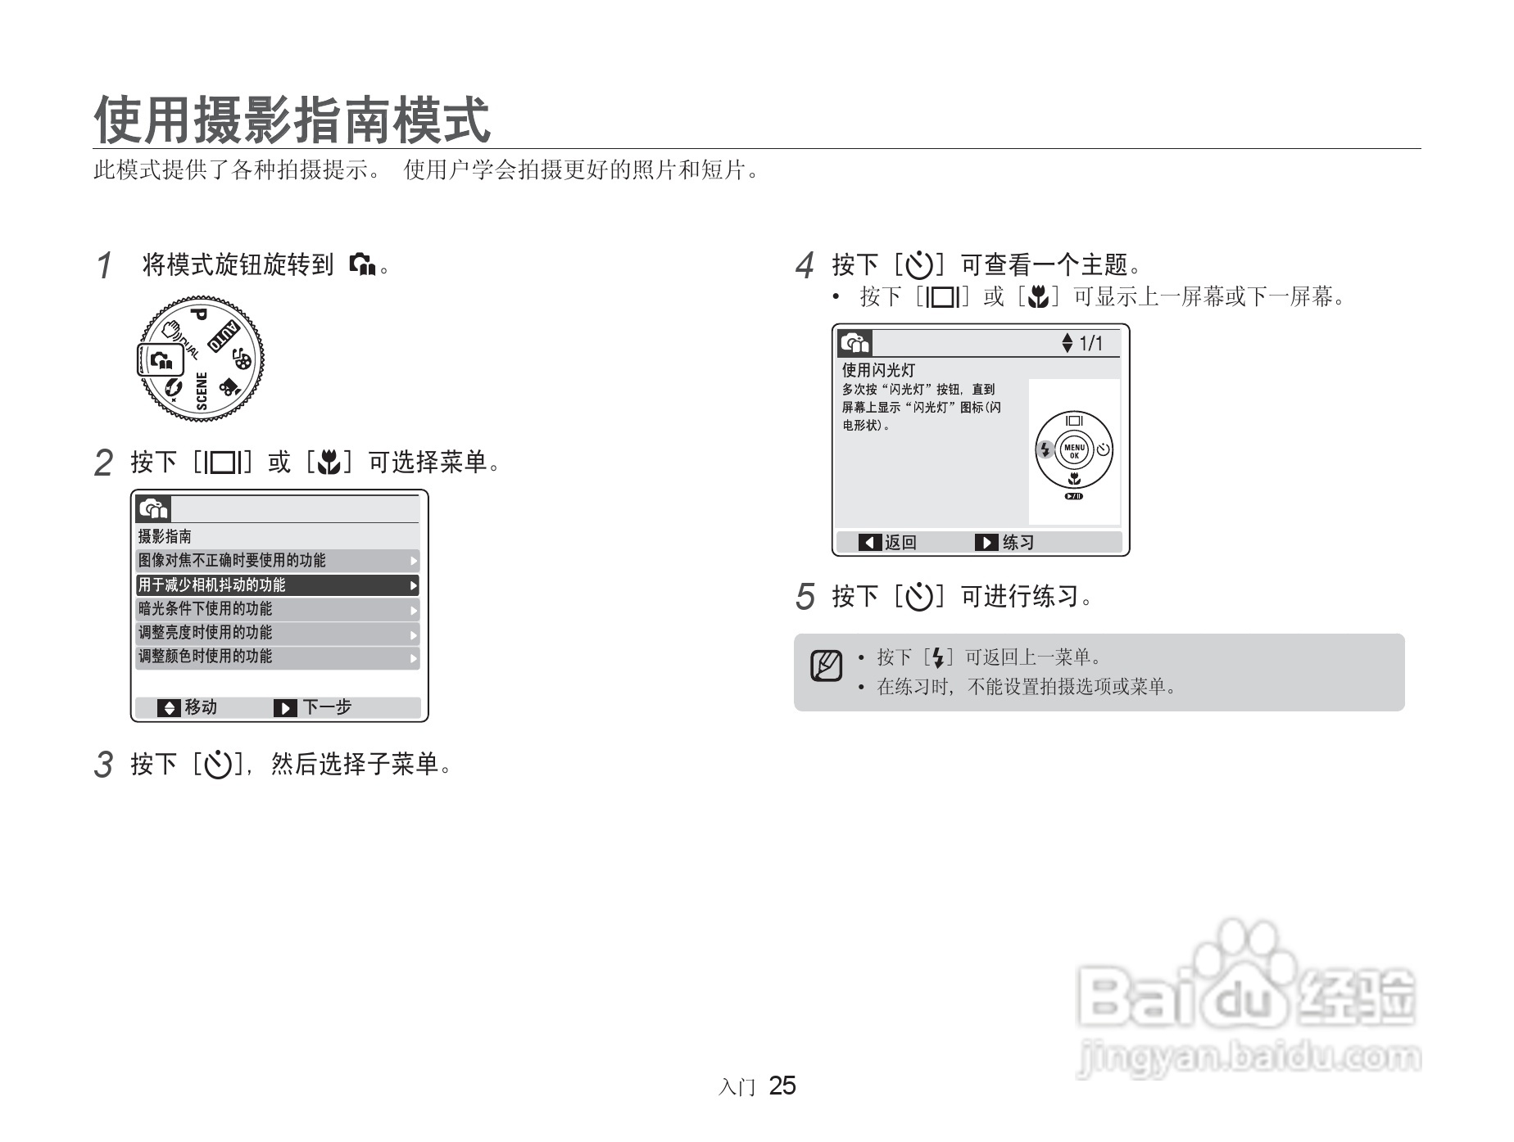
Task: Select 暗光条件下使用的功能 menu row
Action: coord(277,609)
